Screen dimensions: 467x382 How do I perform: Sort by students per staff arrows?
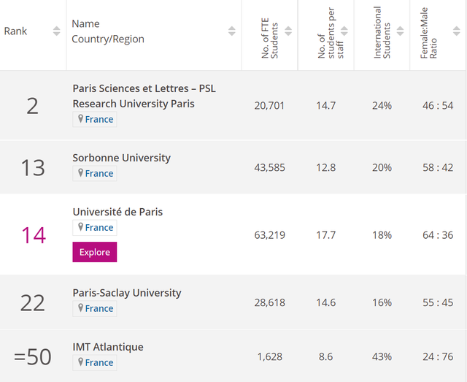click(x=344, y=31)
